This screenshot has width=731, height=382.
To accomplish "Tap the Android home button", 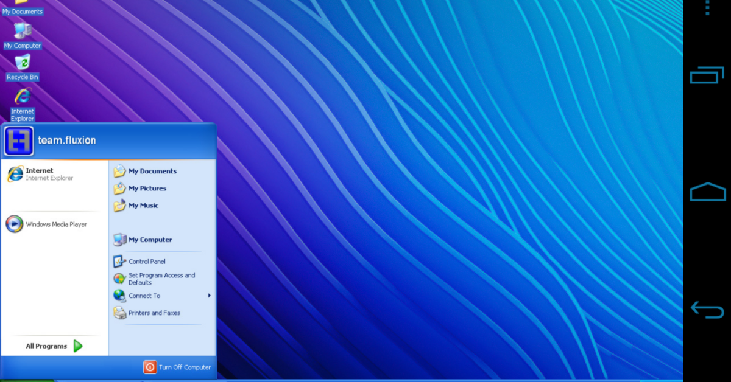I will point(707,192).
